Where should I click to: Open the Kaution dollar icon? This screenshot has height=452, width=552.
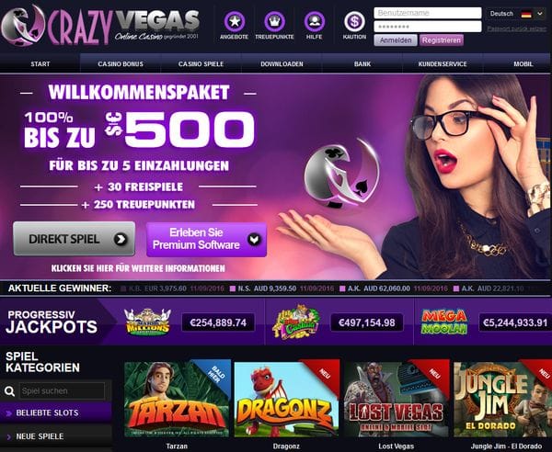click(x=354, y=22)
